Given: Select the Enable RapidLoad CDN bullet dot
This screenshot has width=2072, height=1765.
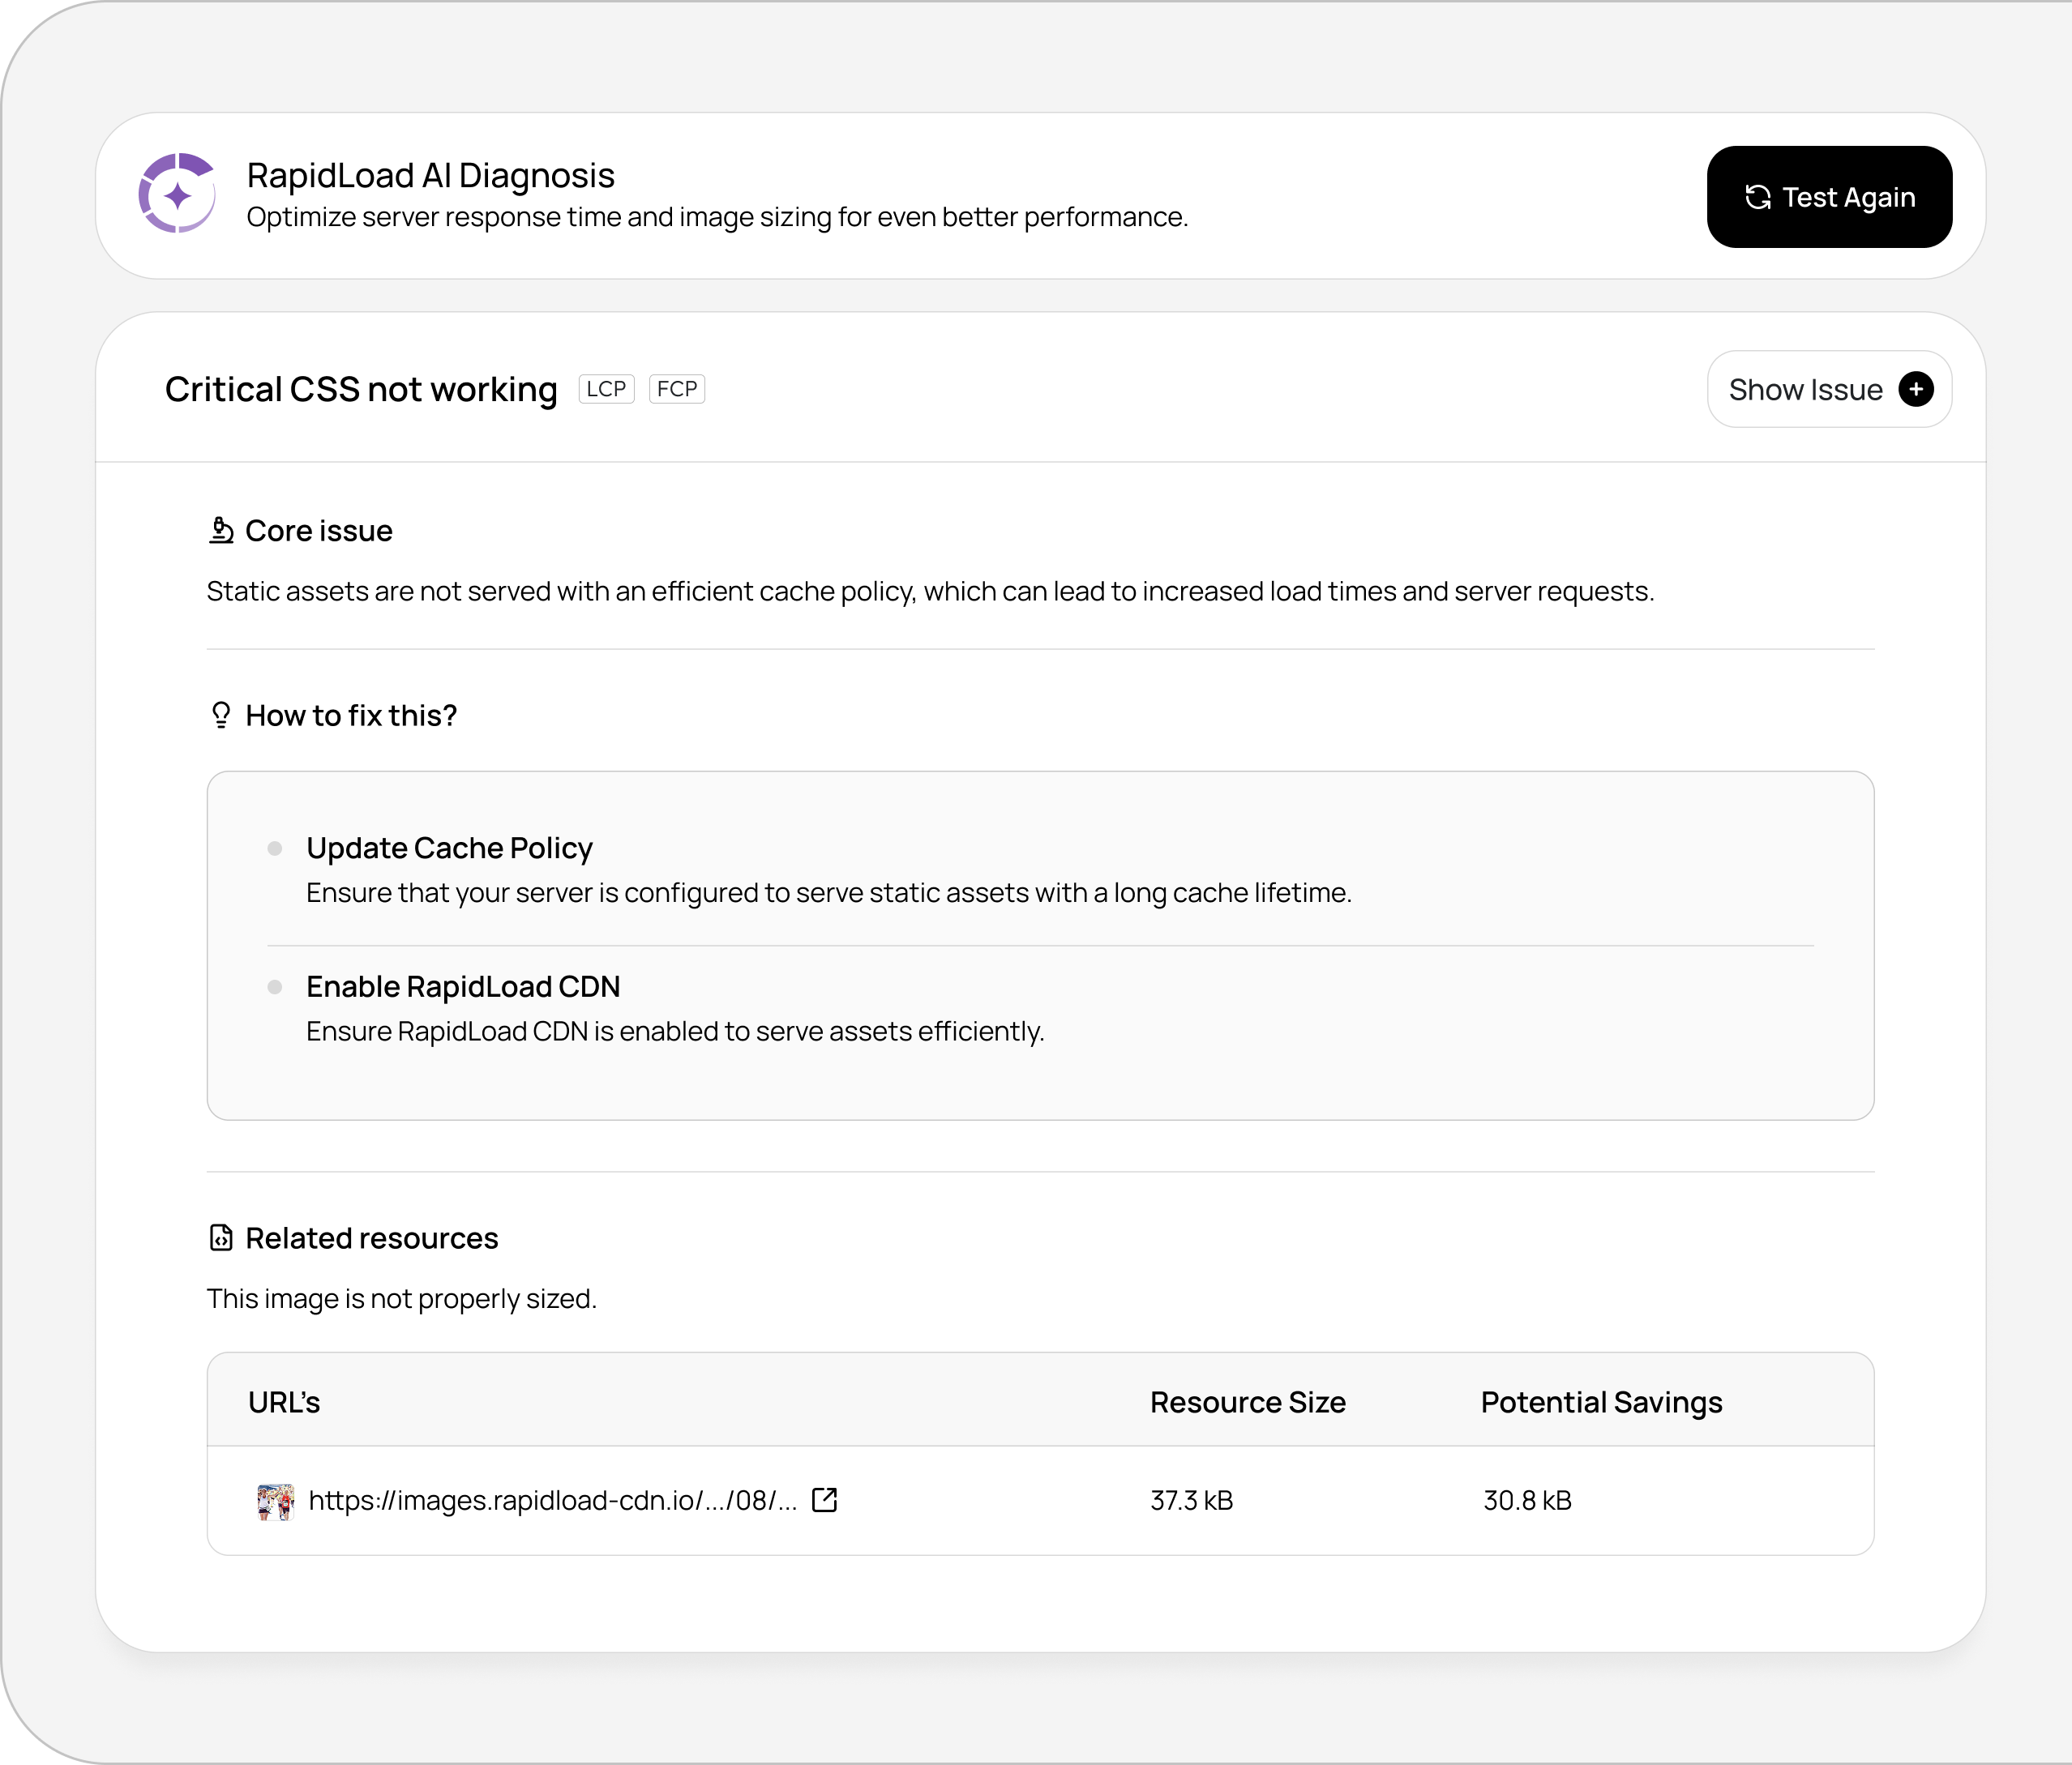Looking at the screenshot, I should (275, 987).
